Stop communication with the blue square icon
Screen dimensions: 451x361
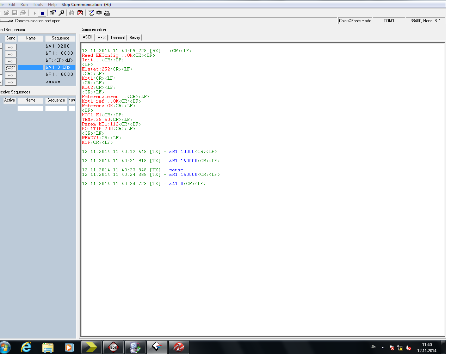tap(42, 13)
